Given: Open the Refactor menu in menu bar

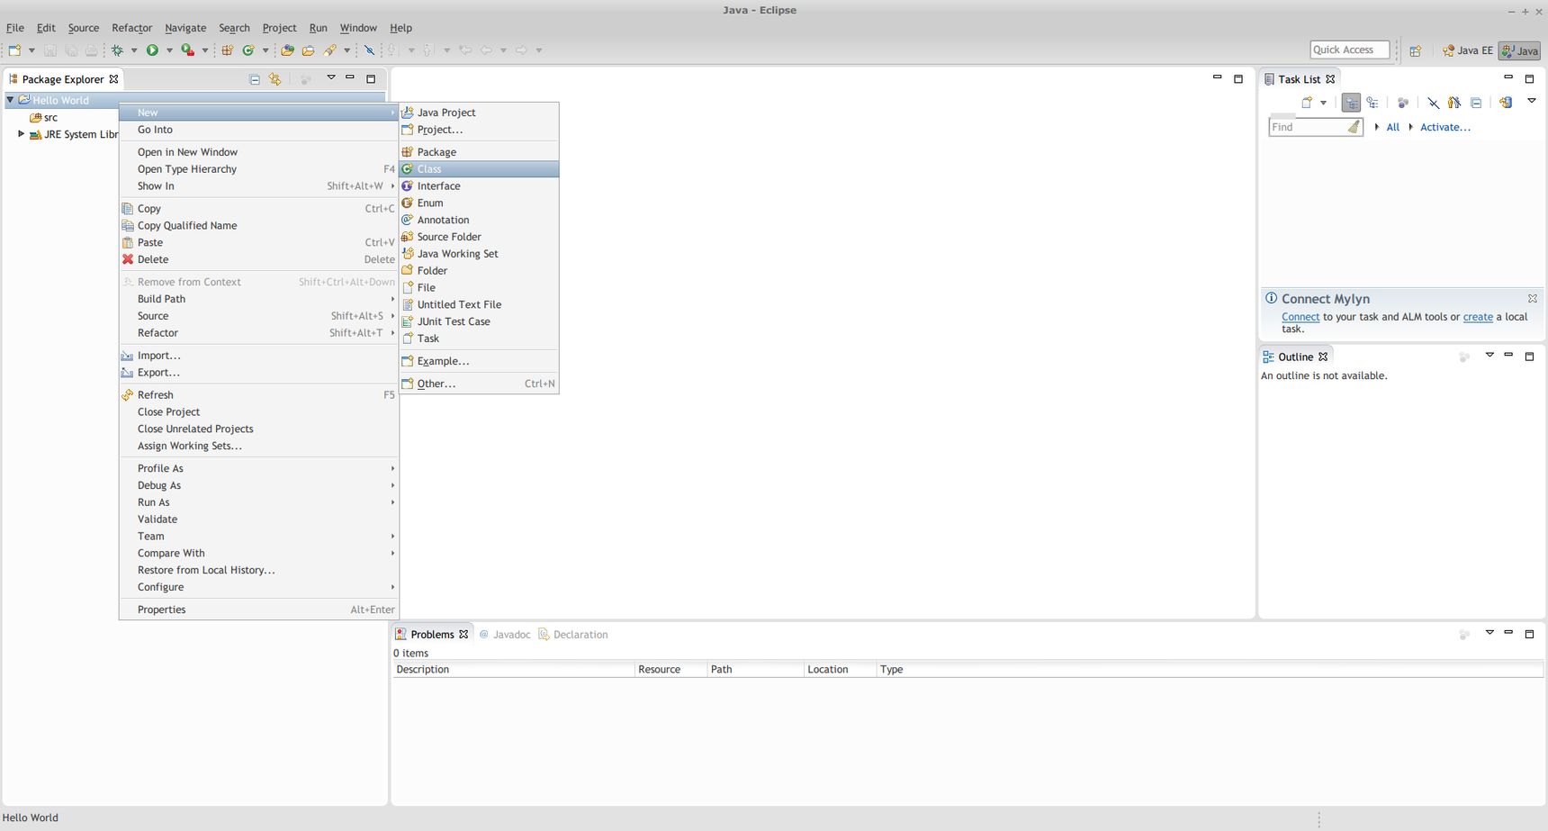Looking at the screenshot, I should [x=131, y=28].
